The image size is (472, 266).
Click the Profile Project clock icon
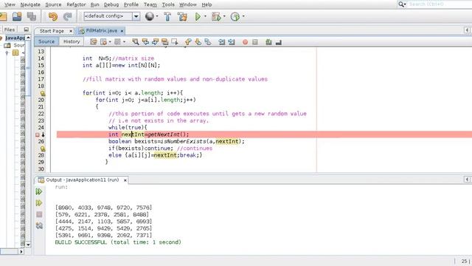point(235,16)
